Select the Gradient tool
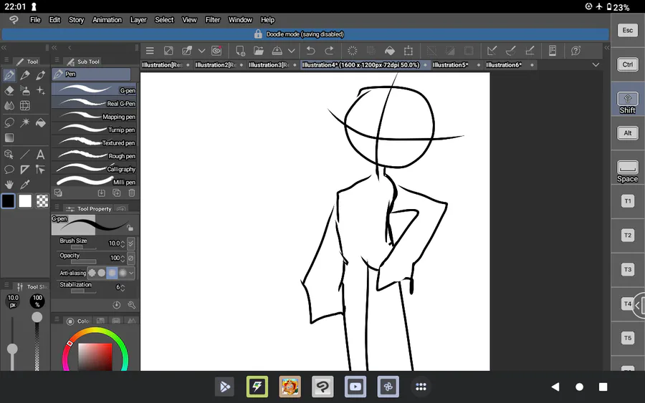Screen dimensions: 645x403 pos(9,137)
